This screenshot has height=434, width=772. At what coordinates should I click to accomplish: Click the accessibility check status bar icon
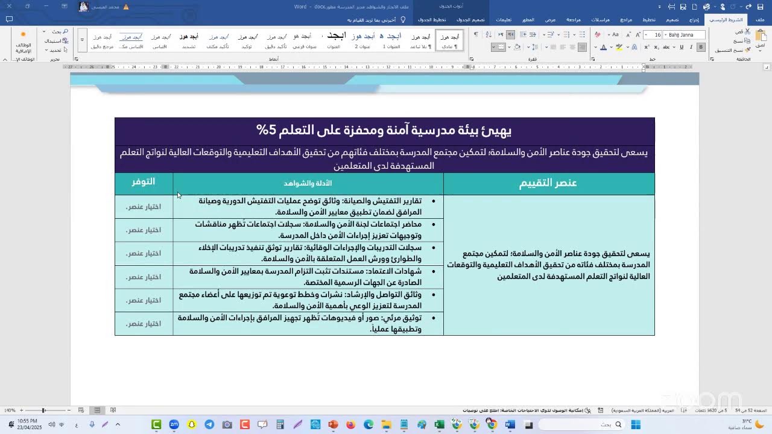pos(587,410)
